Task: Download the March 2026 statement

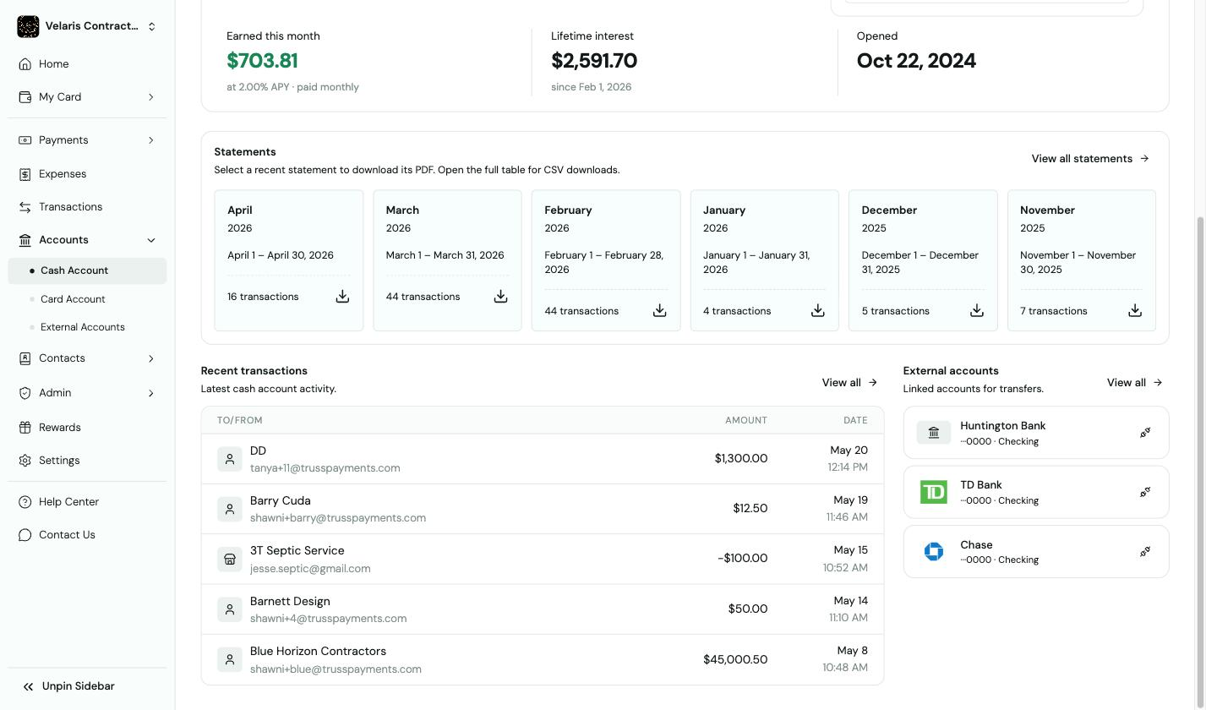Action: [x=500, y=297]
